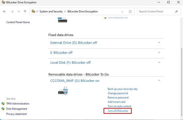Viewport: 183px width, 120px height.
Task: Click Turn off BitLocker link
Action: pyautogui.click(x=118, y=110)
